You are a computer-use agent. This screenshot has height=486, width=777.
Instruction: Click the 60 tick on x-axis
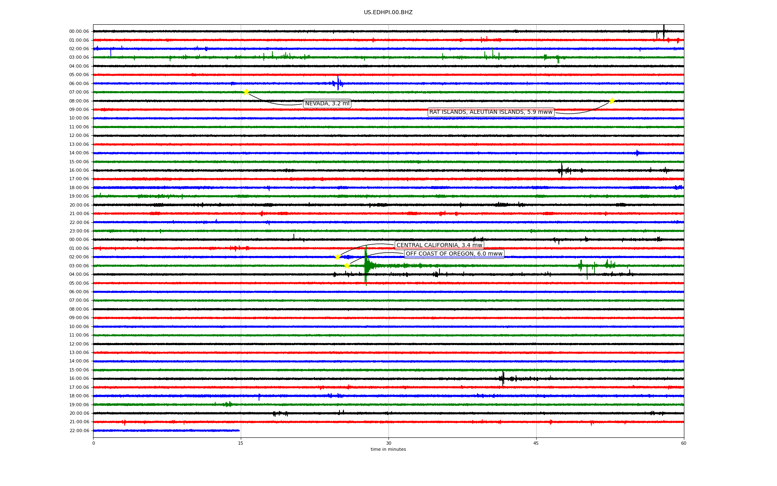click(684, 443)
